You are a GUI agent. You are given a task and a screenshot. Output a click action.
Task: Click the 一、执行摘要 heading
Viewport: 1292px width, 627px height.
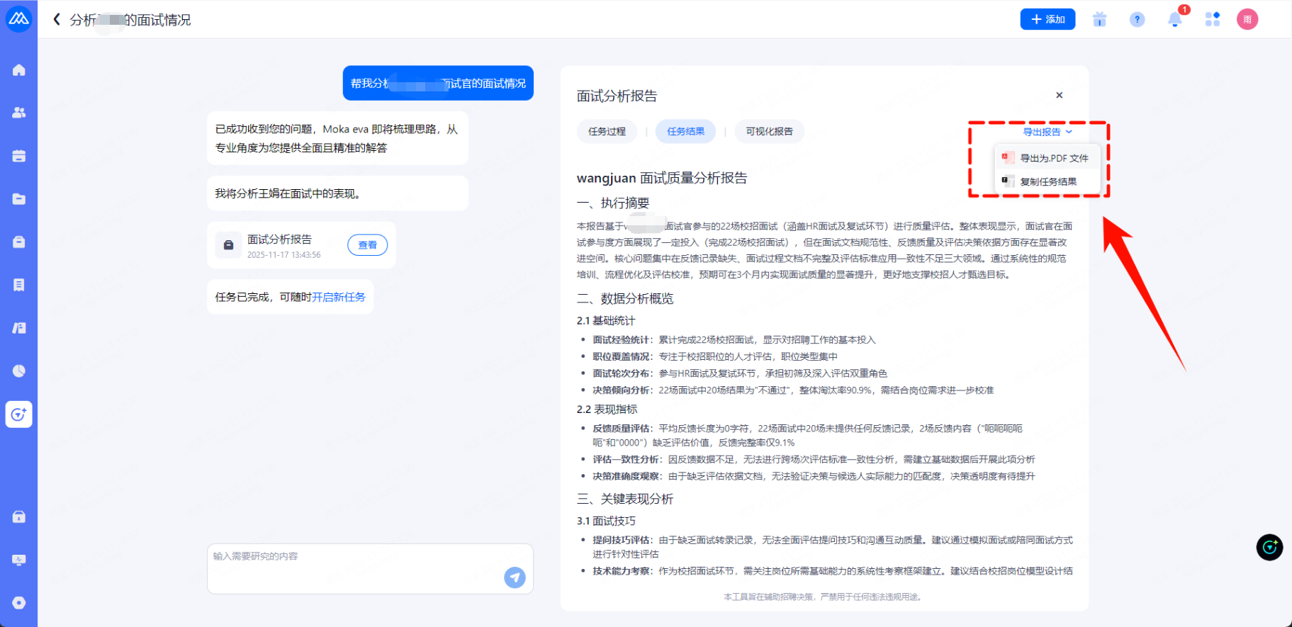coord(613,203)
